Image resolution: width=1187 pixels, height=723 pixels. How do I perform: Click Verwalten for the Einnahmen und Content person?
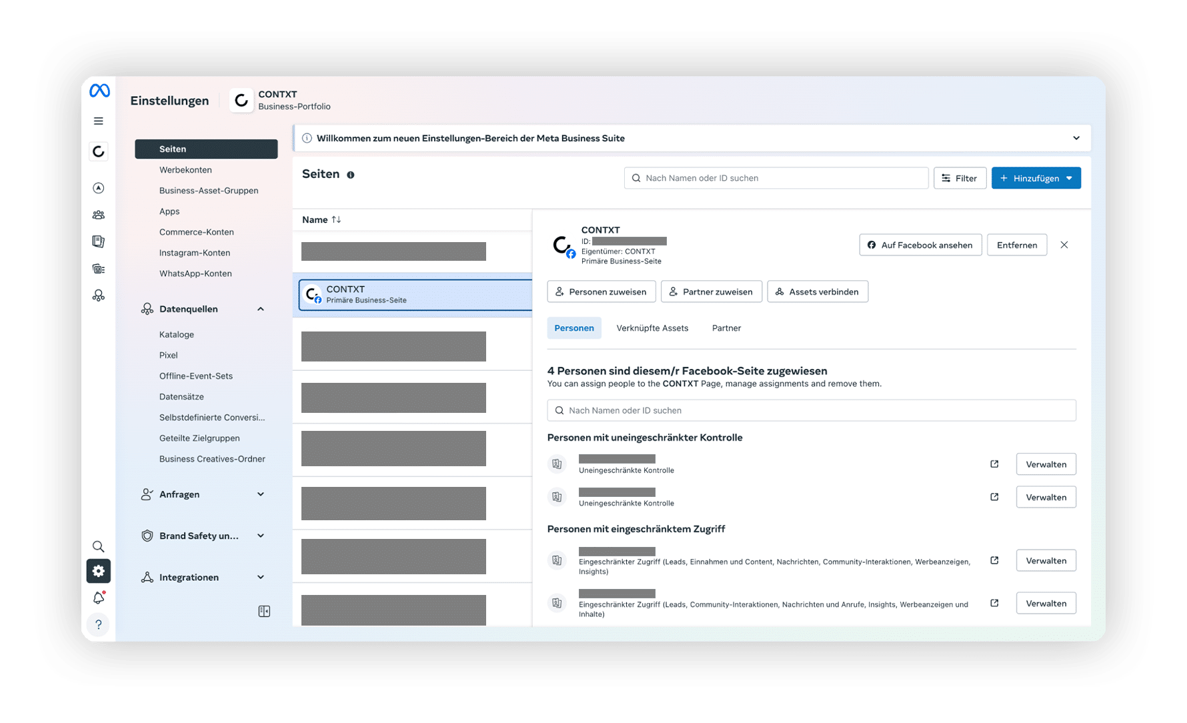pos(1046,560)
